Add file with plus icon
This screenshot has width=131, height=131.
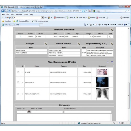coord(112,62)
